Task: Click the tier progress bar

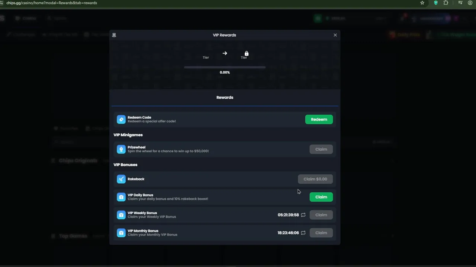Action: [x=225, y=67]
